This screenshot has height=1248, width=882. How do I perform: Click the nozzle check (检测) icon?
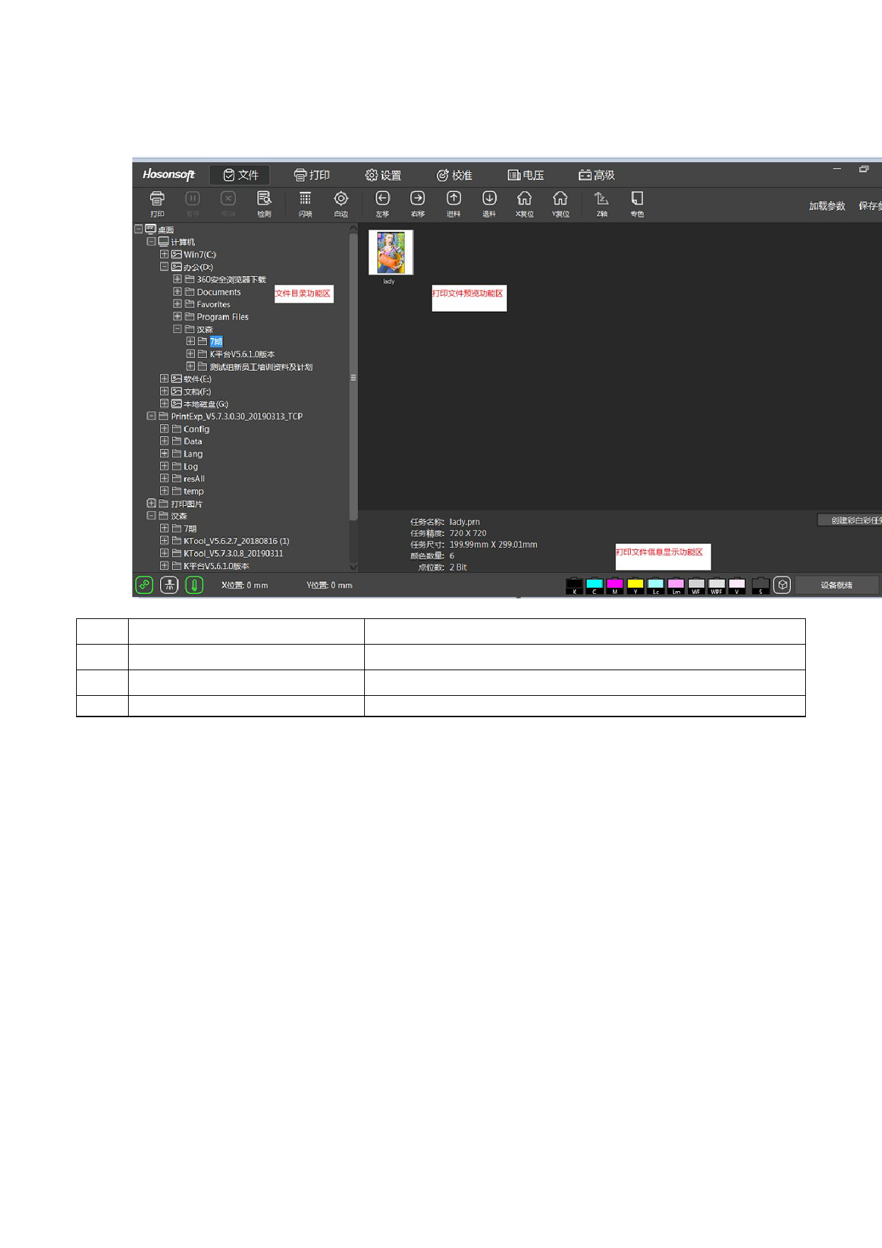click(x=264, y=199)
